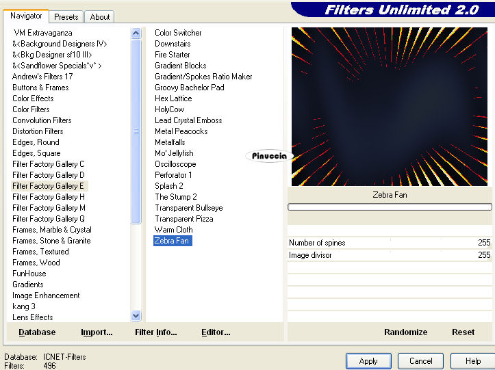This screenshot has height=370, width=495.
Task: Select Gradients category
Action: pos(28,285)
